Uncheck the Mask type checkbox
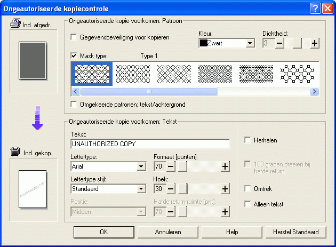Screen dimensions: 336x247 (74, 55)
